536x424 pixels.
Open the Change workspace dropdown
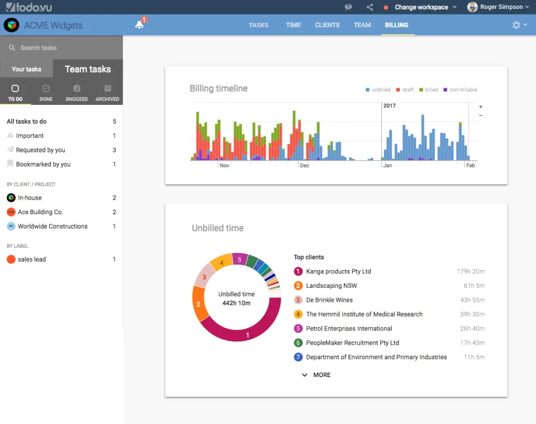[425, 7]
